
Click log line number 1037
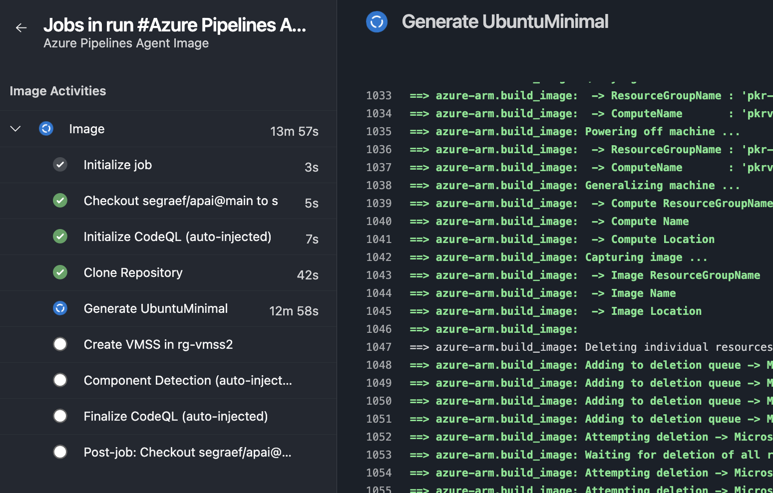379,168
